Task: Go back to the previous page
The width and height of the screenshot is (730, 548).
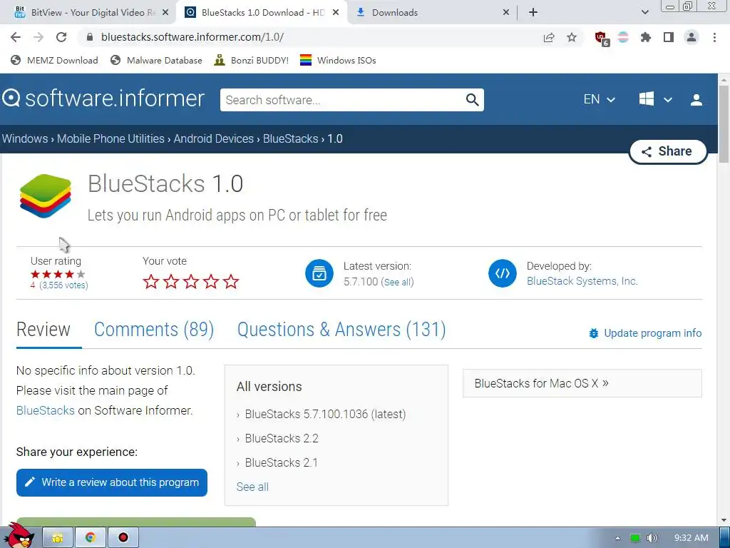Action: pos(16,37)
